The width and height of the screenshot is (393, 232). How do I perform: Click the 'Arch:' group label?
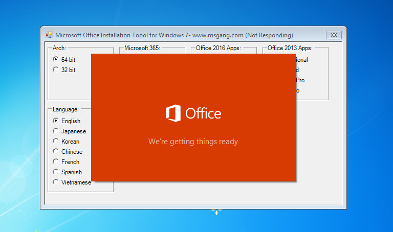[59, 48]
